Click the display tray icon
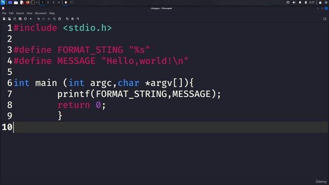 tap(288, 3)
